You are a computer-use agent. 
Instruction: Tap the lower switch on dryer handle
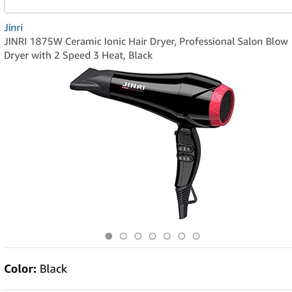click(185, 159)
